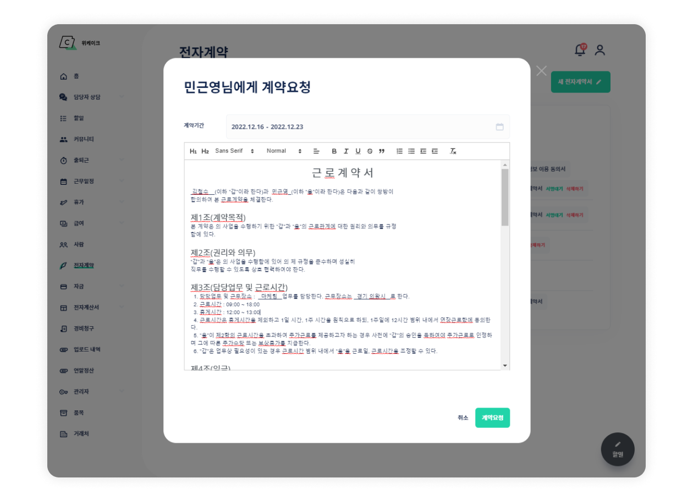Create a numbered list
The width and height of the screenshot is (693, 500).
point(400,151)
